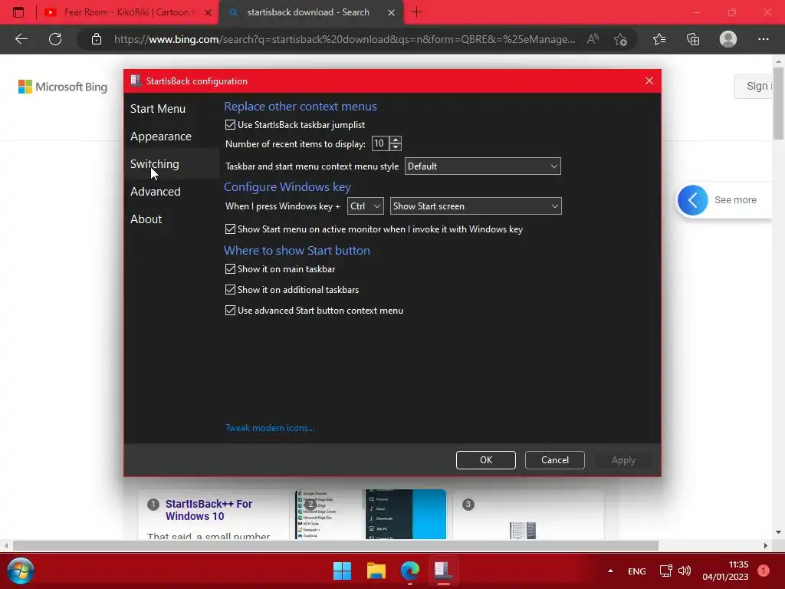Open the Start Menu settings section
The width and height of the screenshot is (785, 589).
click(x=158, y=109)
